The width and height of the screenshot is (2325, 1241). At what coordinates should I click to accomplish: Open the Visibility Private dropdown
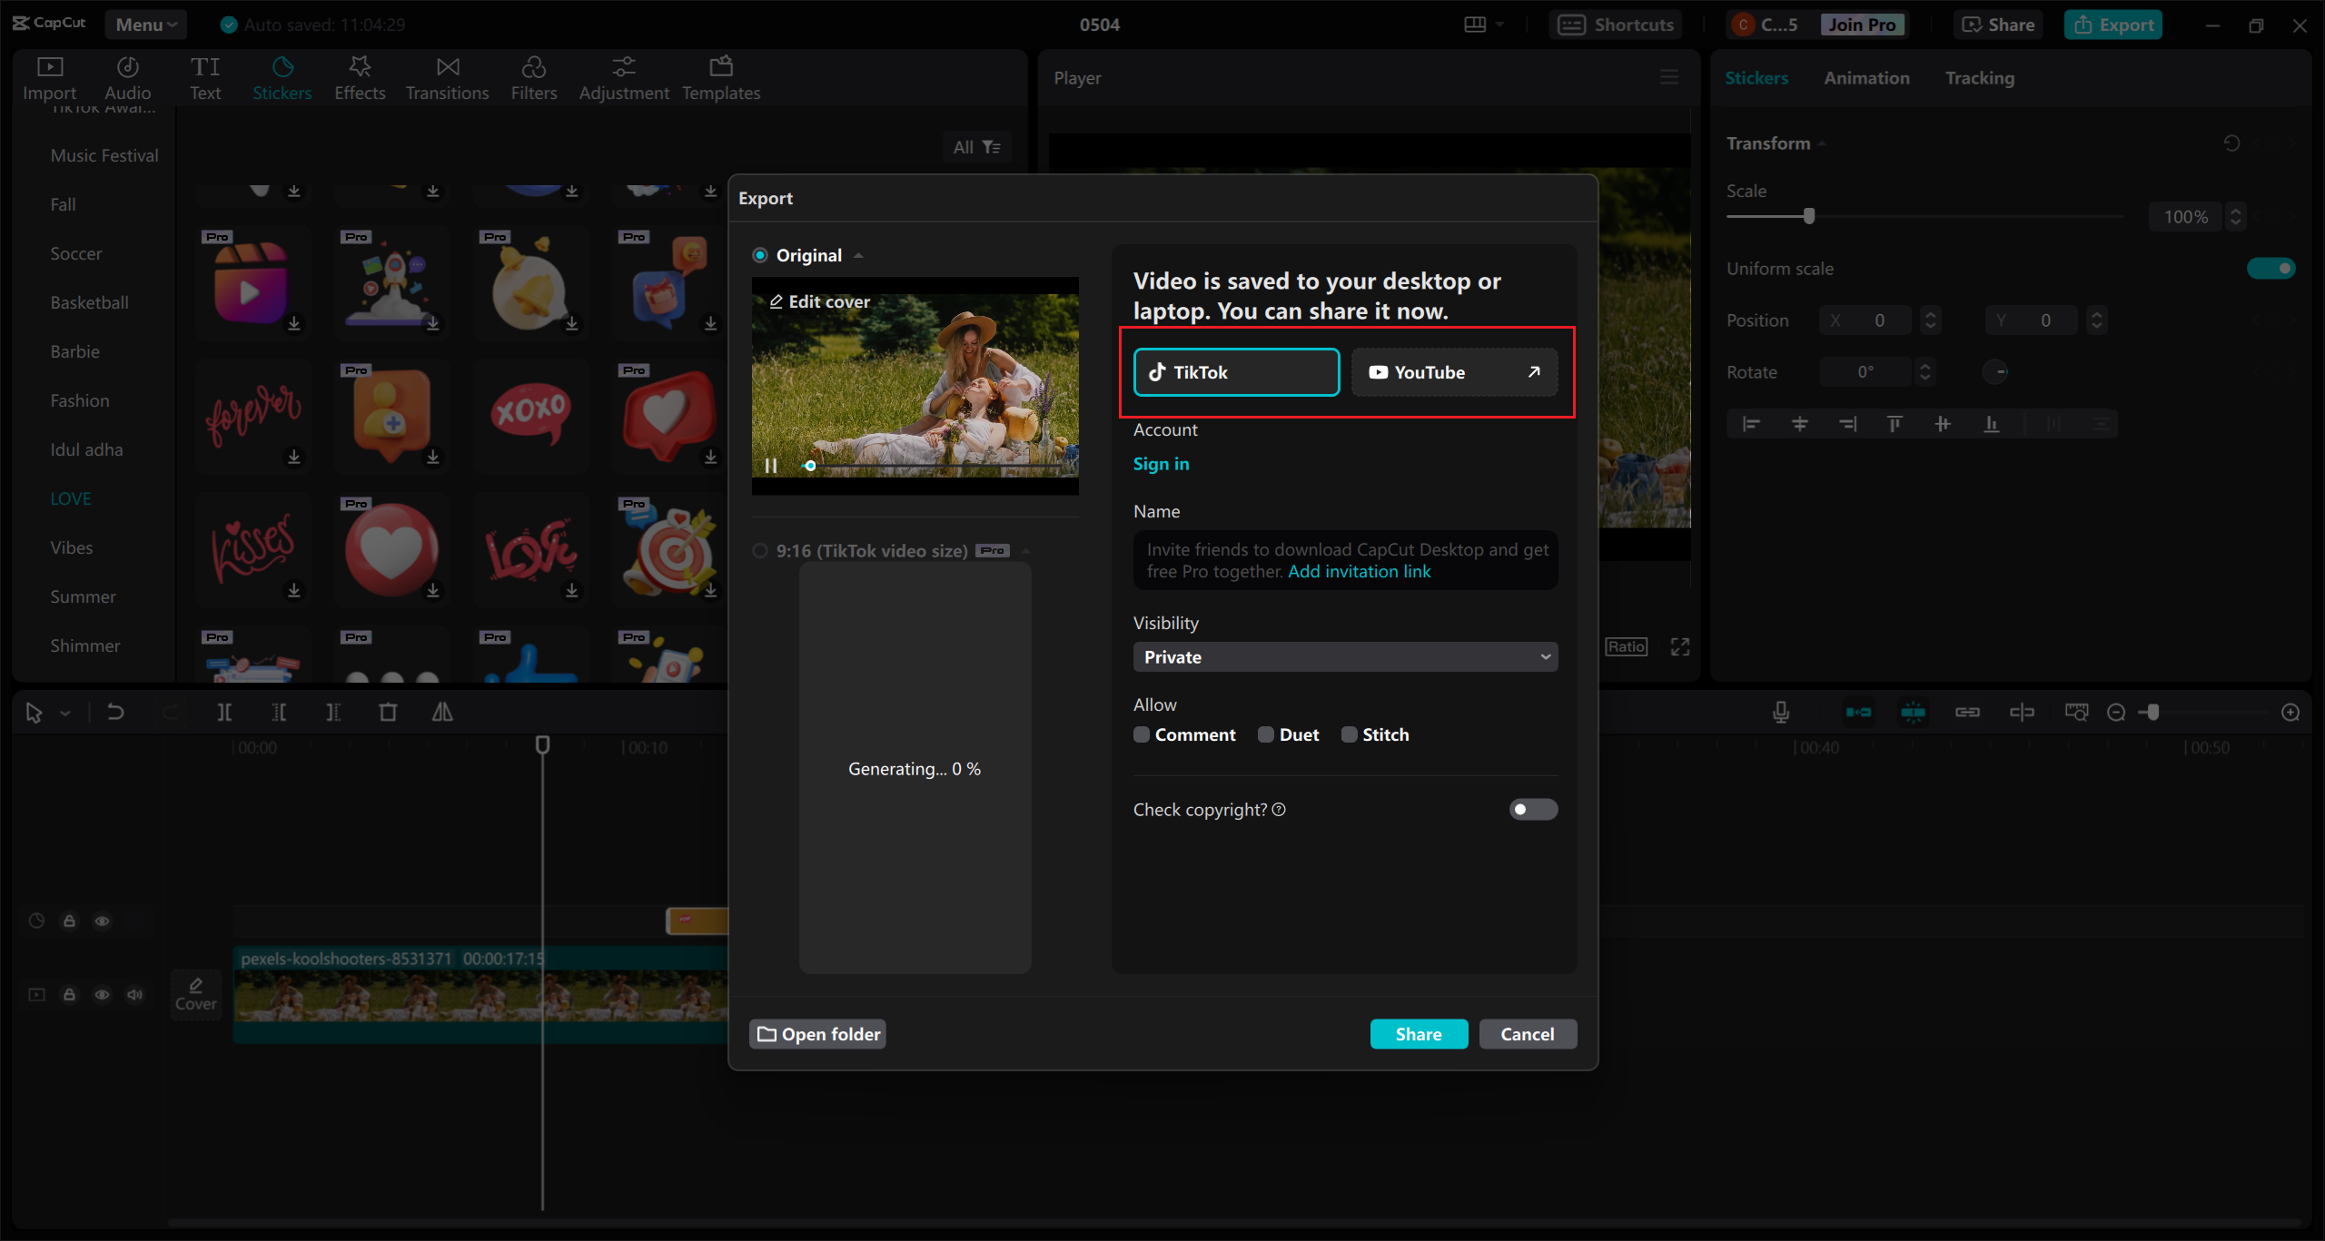(x=1345, y=657)
